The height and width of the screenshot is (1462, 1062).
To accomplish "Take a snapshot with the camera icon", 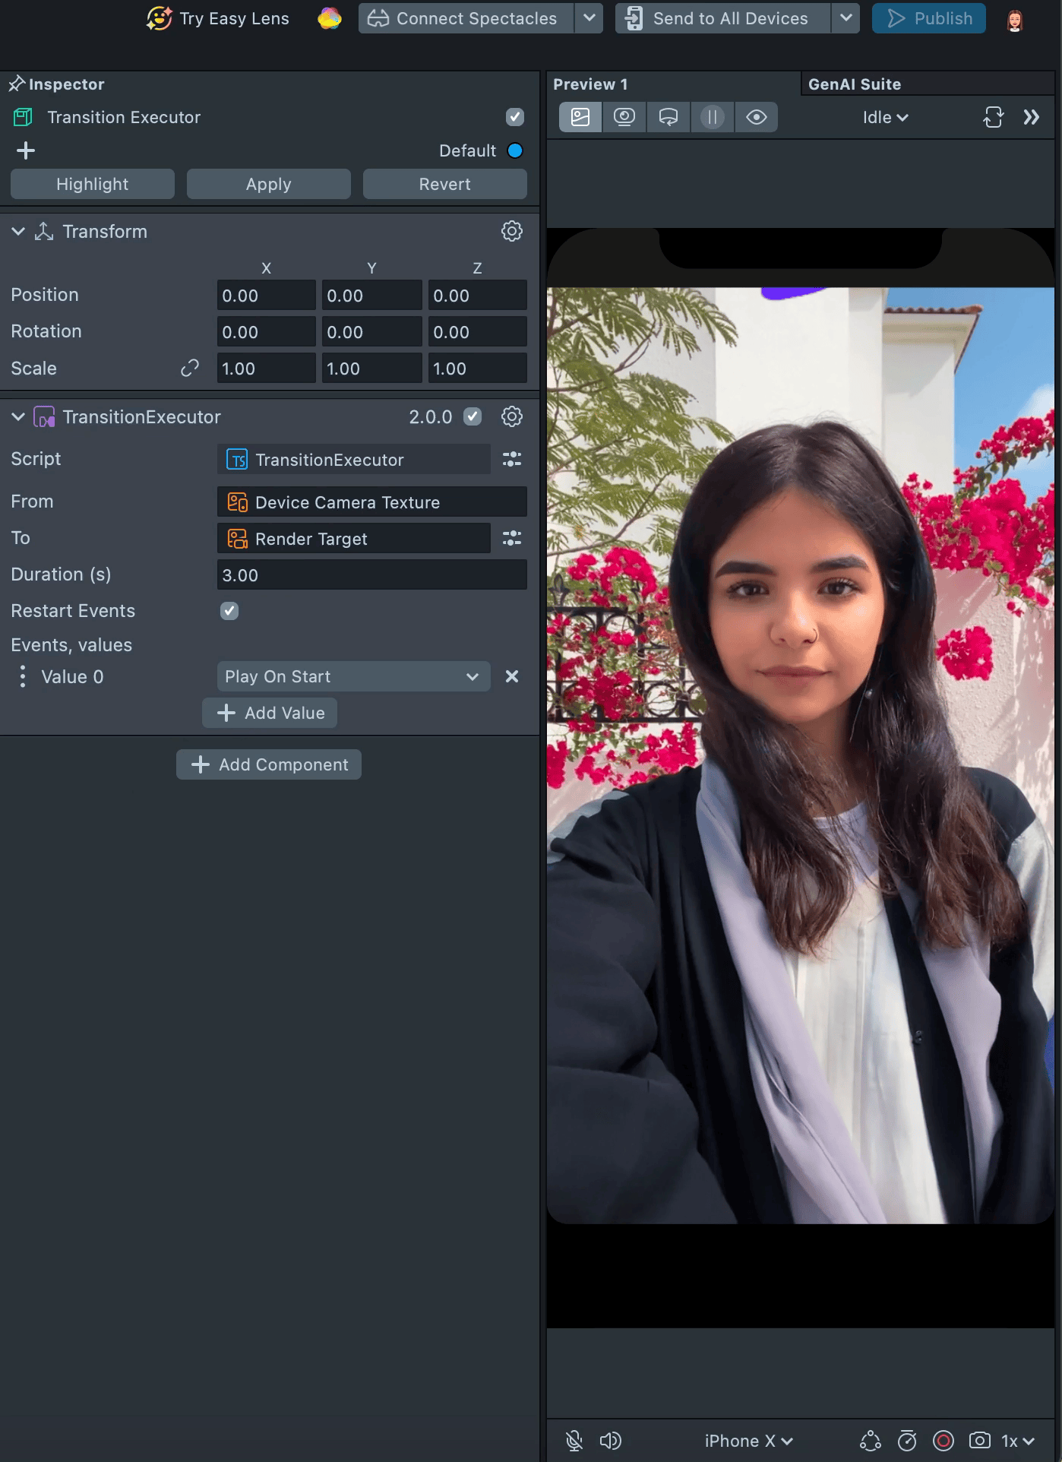I will point(979,1441).
